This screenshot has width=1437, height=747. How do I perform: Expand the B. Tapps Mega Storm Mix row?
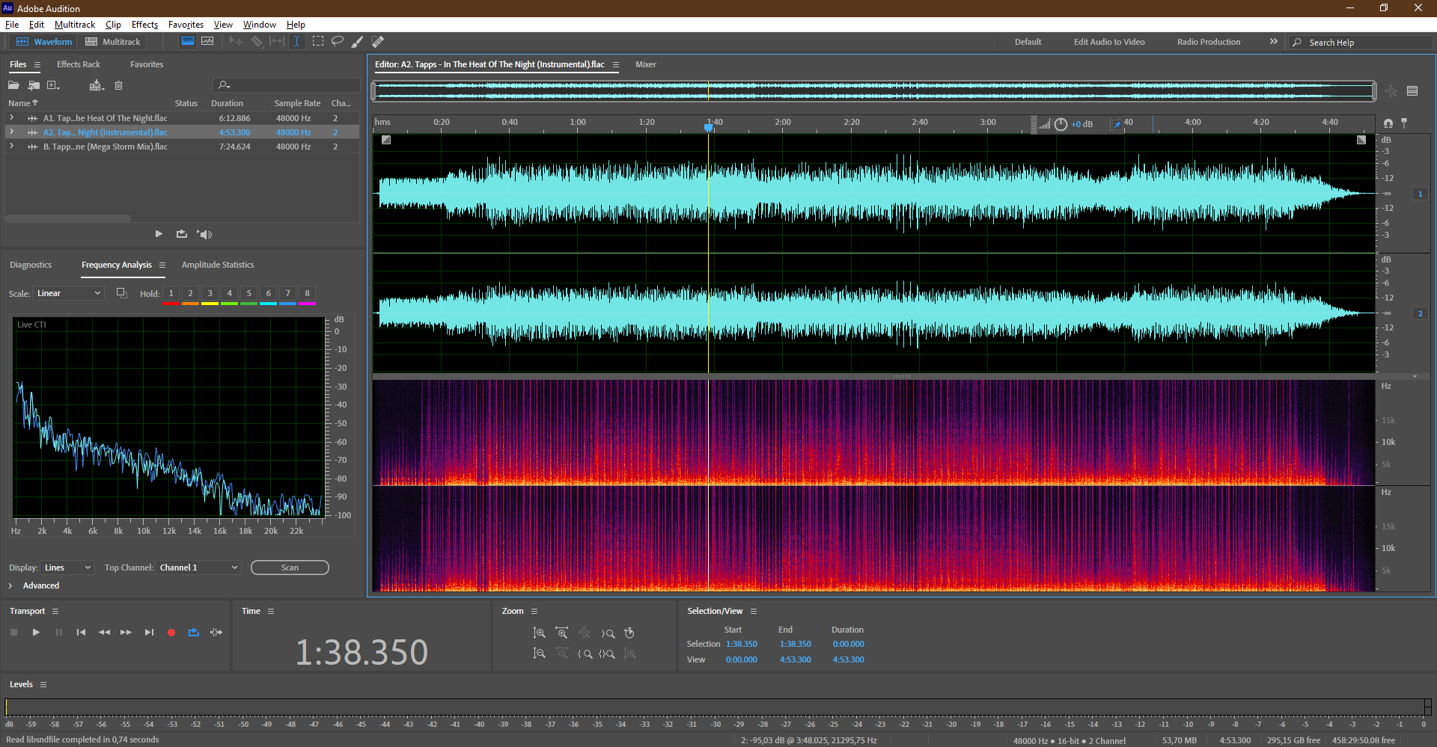[11, 147]
